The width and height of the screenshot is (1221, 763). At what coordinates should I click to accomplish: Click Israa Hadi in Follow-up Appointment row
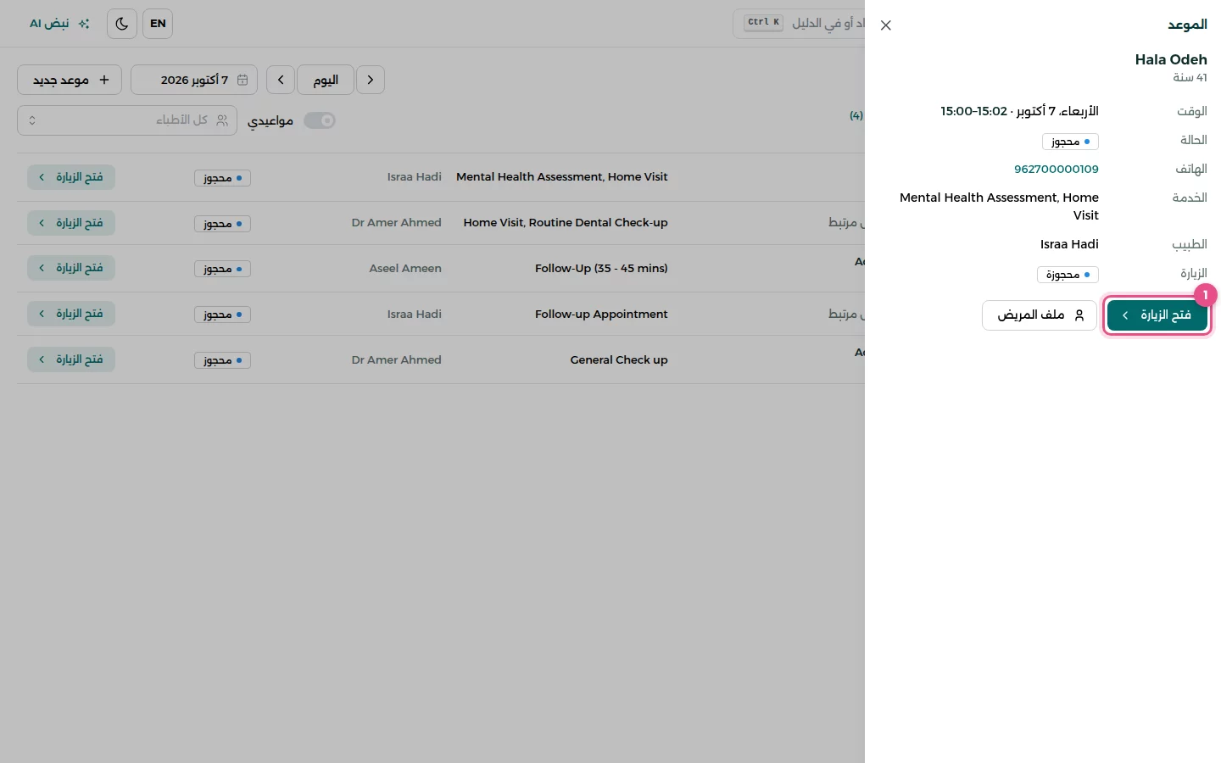coord(415,314)
